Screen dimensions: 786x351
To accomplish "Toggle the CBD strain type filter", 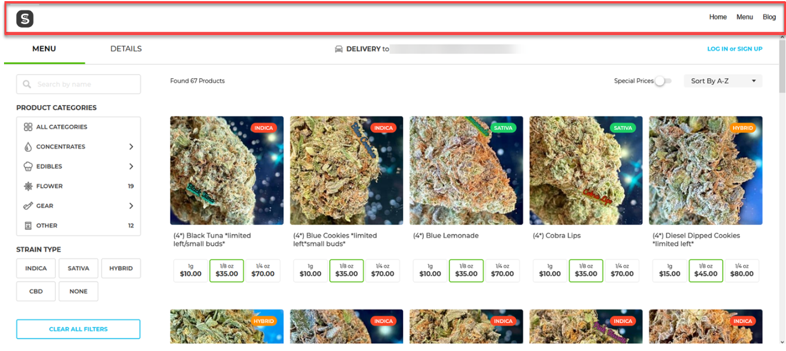I will pyautogui.click(x=36, y=291).
